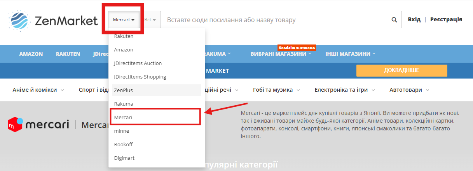Expand the RAKUMA navigation menu
Image resolution: width=473 pixels, height=171 pixels.
pos(218,54)
